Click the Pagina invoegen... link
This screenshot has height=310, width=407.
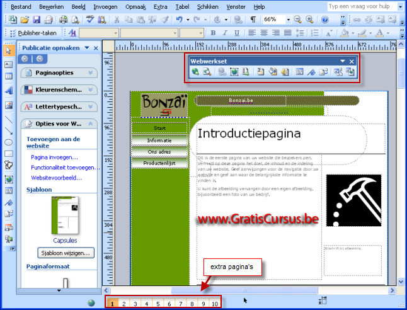tap(54, 158)
